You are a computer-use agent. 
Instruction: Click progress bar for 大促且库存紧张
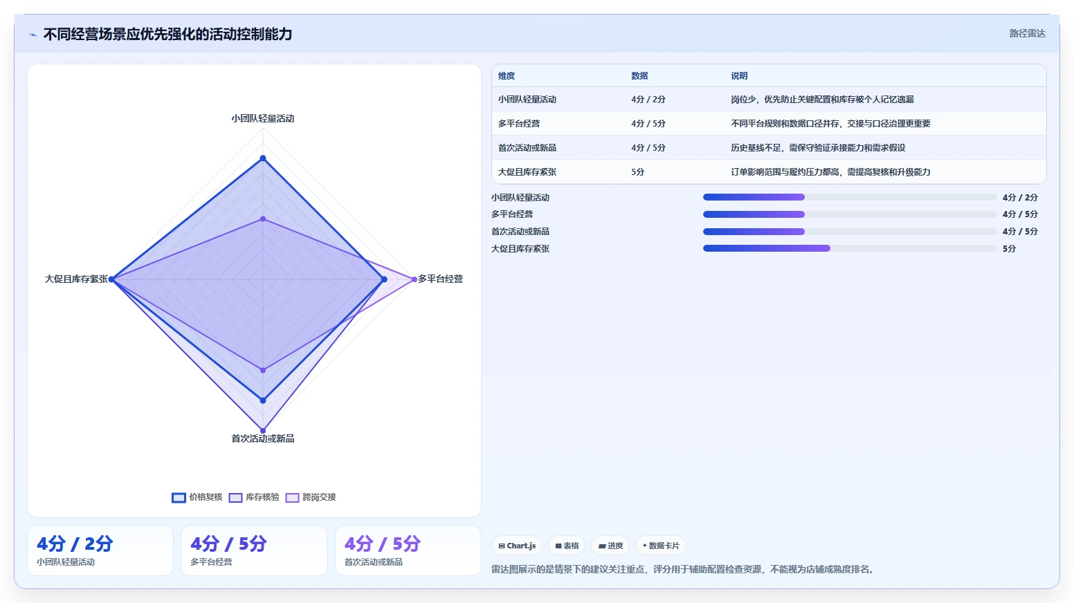[x=850, y=248]
